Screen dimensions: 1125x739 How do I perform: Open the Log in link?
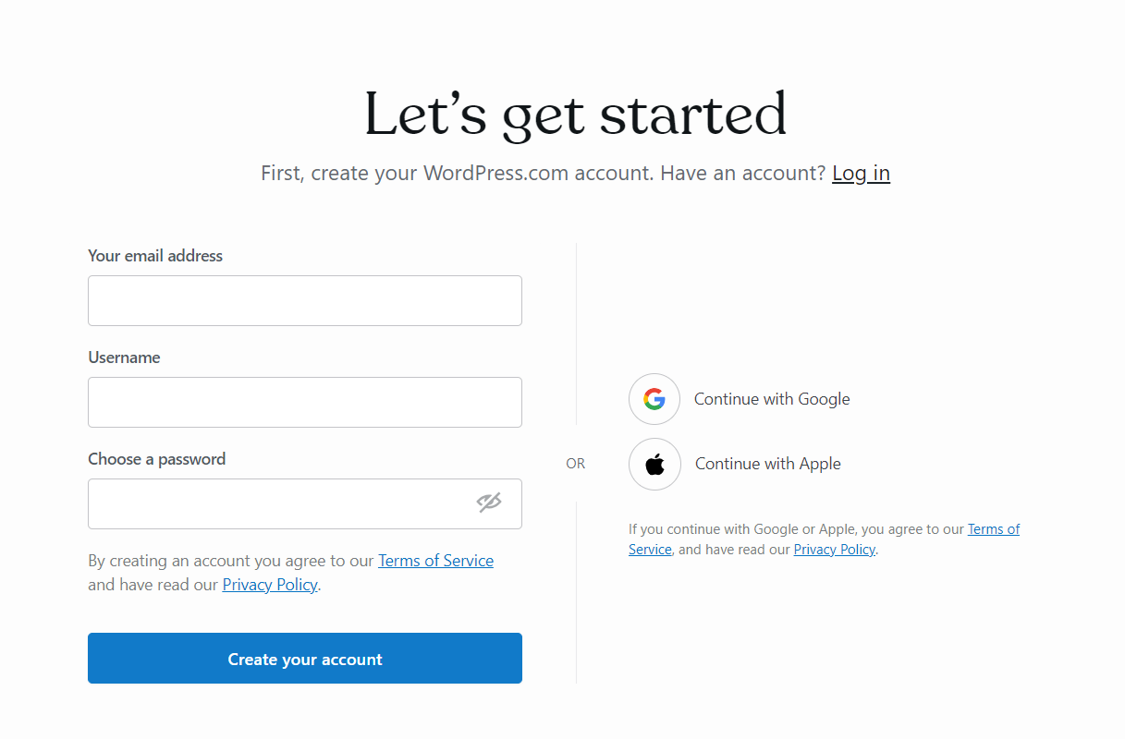coord(861,173)
